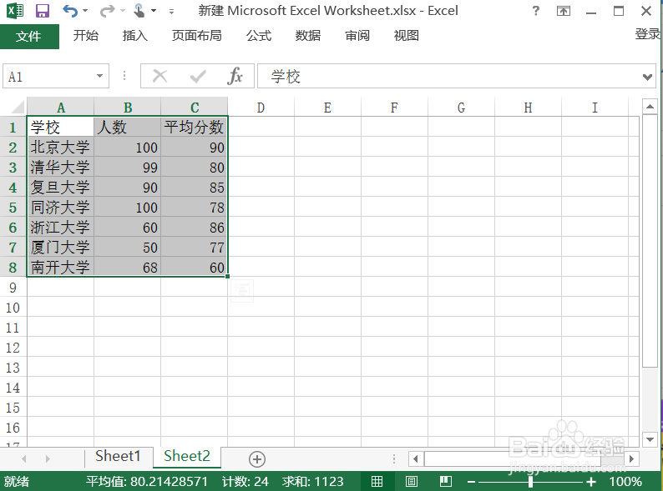The height and width of the screenshot is (491, 663).
Task: Click cell containing 北京大学
Action: tap(60, 147)
